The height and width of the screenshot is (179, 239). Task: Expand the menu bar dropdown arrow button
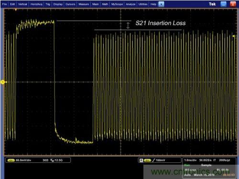161,4
